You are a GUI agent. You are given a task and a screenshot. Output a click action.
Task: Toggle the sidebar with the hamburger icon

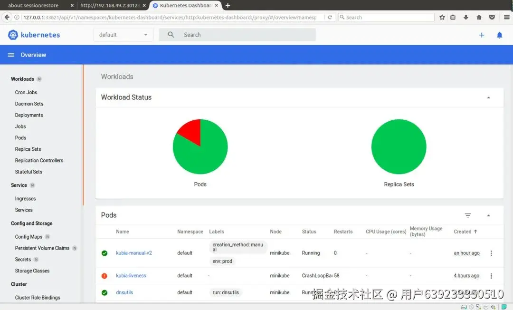click(x=11, y=55)
